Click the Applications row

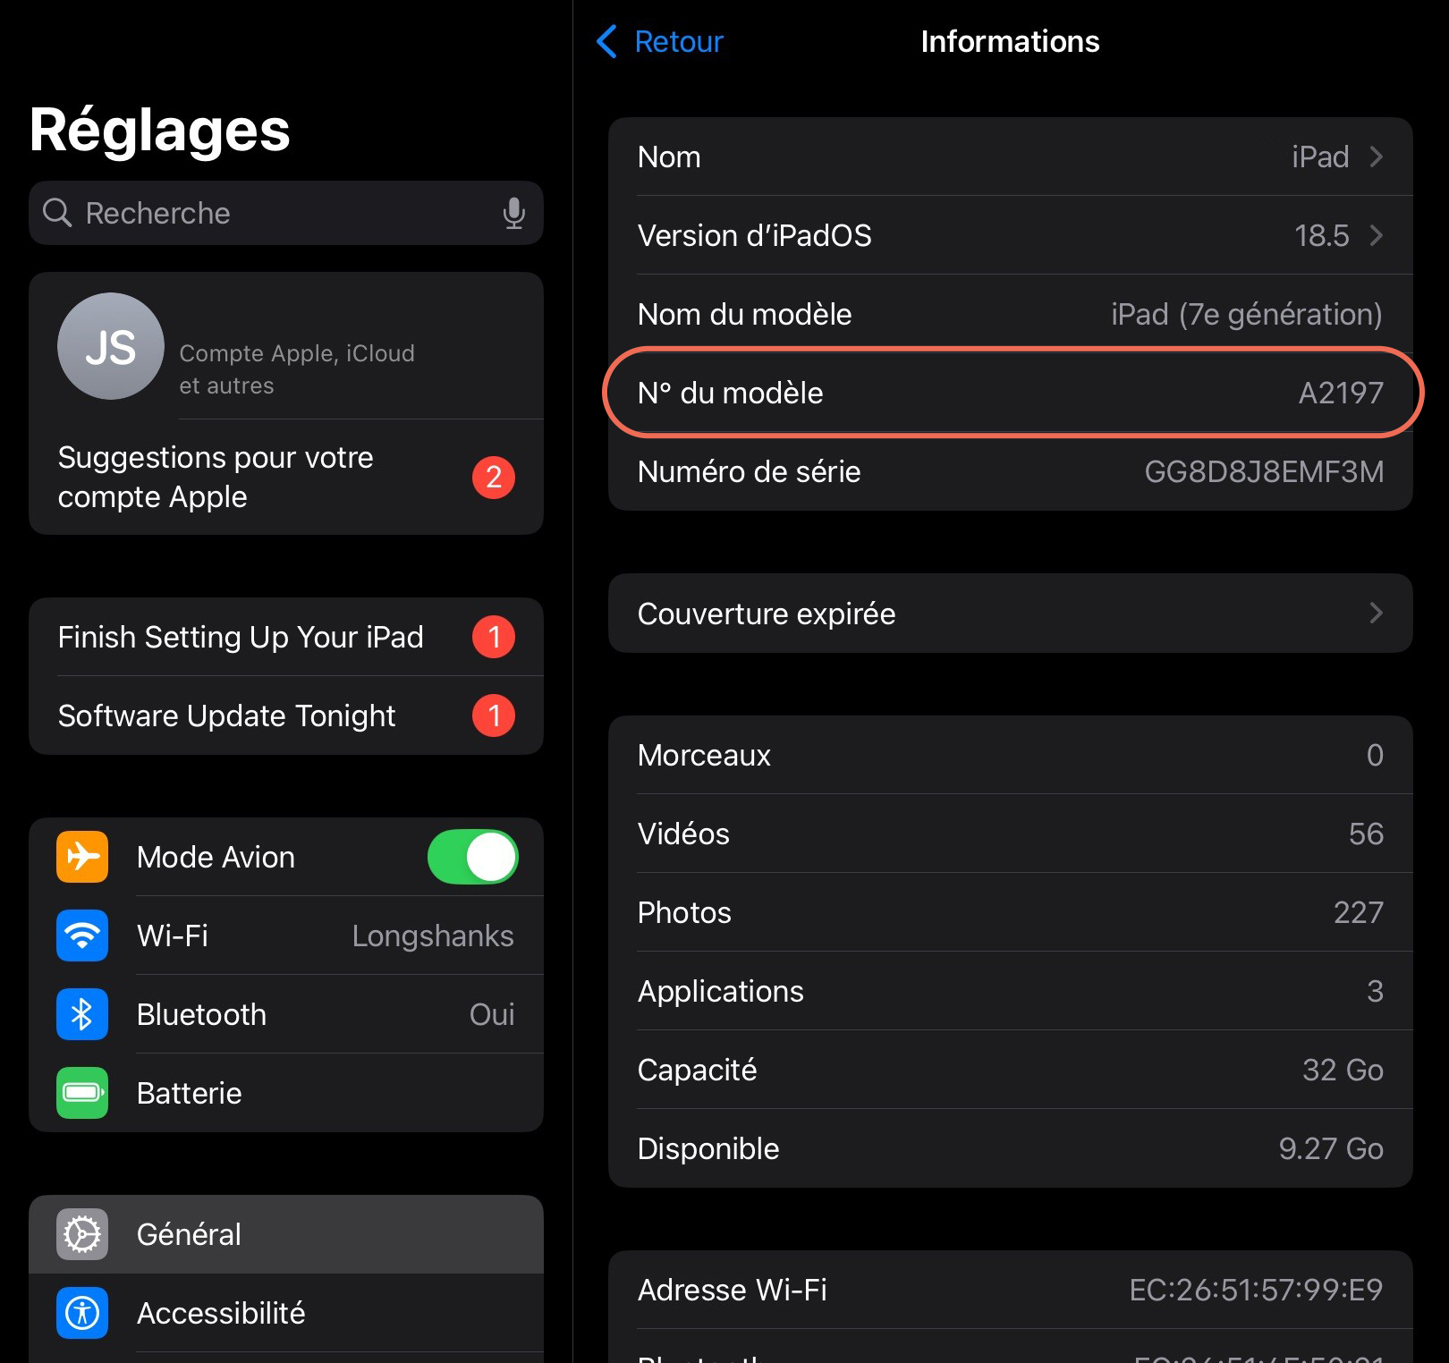(1011, 991)
